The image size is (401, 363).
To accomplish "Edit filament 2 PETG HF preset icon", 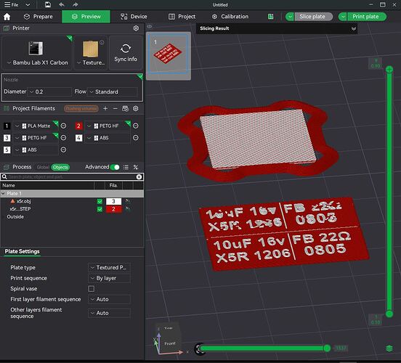I will (x=136, y=126).
